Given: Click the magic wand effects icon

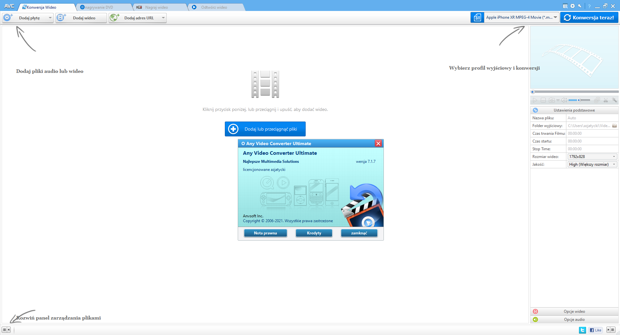Looking at the screenshot, I should pos(614,100).
